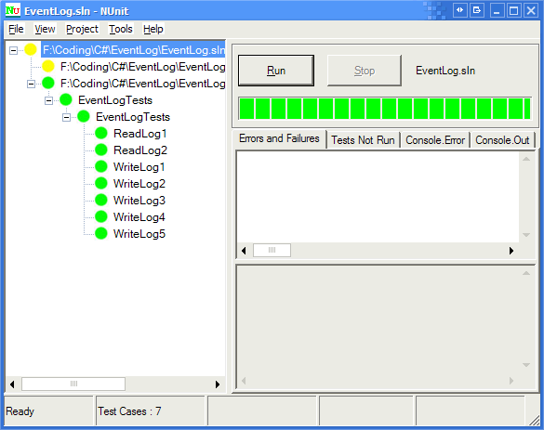This screenshot has height=430, width=544.
Task: Select the WriteLog1 test
Action: tap(139, 167)
